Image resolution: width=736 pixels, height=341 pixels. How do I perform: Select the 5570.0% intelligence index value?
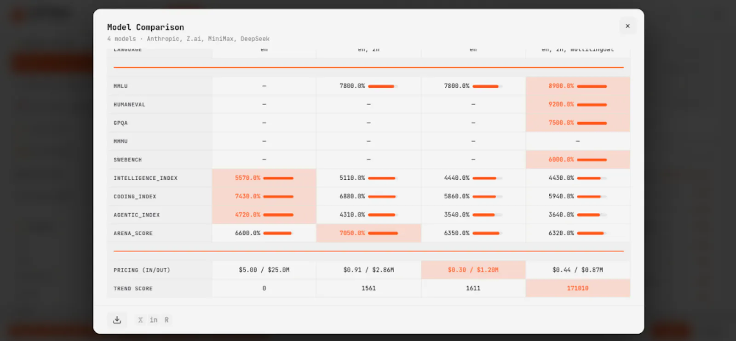click(247, 178)
